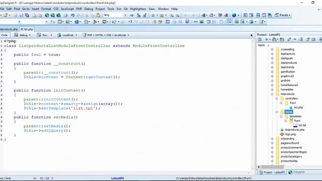This screenshot has height=181, width=322.
Task: Open the Highlighters menu
Action: coord(138,9)
